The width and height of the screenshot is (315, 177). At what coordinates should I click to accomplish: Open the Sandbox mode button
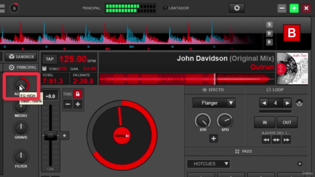pyautogui.click(x=21, y=57)
